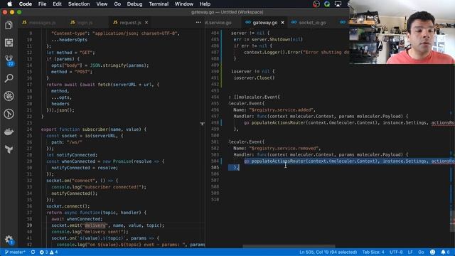Click the square frame icon below Explorer
This screenshot has height=256, width=455.
(x=9, y=43)
